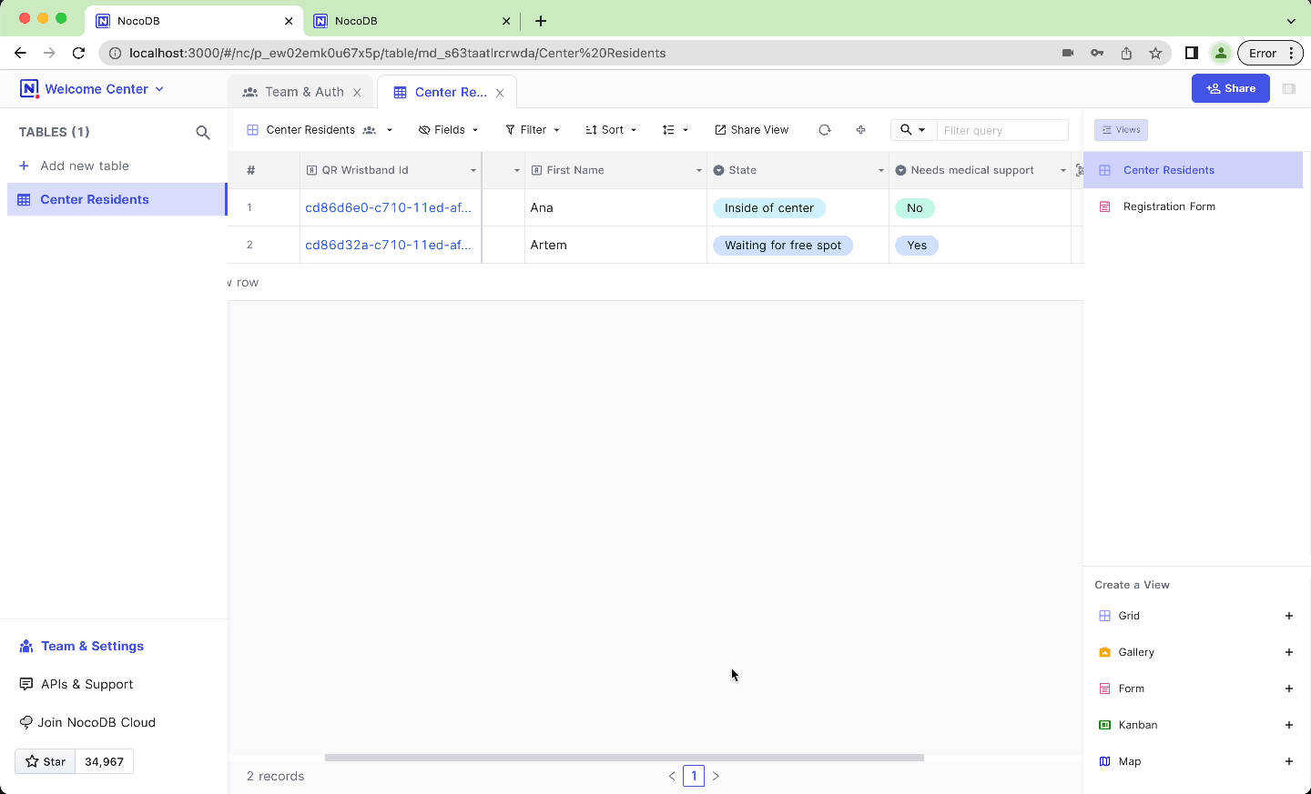
Task: Click the row height toolbar icon
Action: tap(675, 130)
